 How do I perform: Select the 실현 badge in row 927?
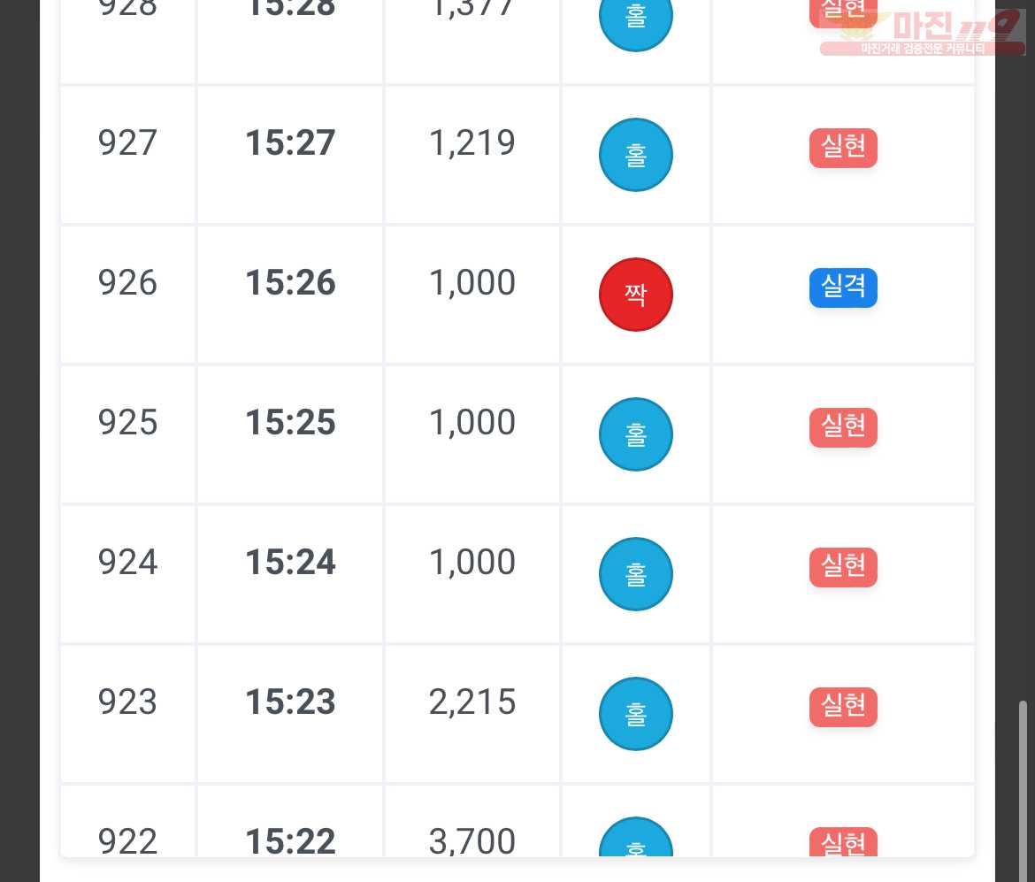point(843,148)
